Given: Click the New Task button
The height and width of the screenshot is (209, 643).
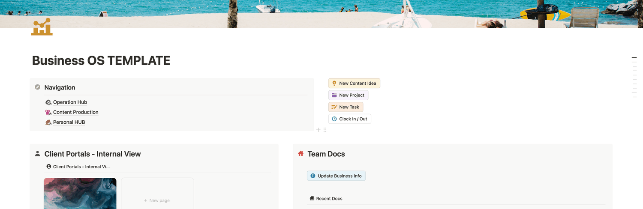Looking at the screenshot, I should tap(346, 107).
